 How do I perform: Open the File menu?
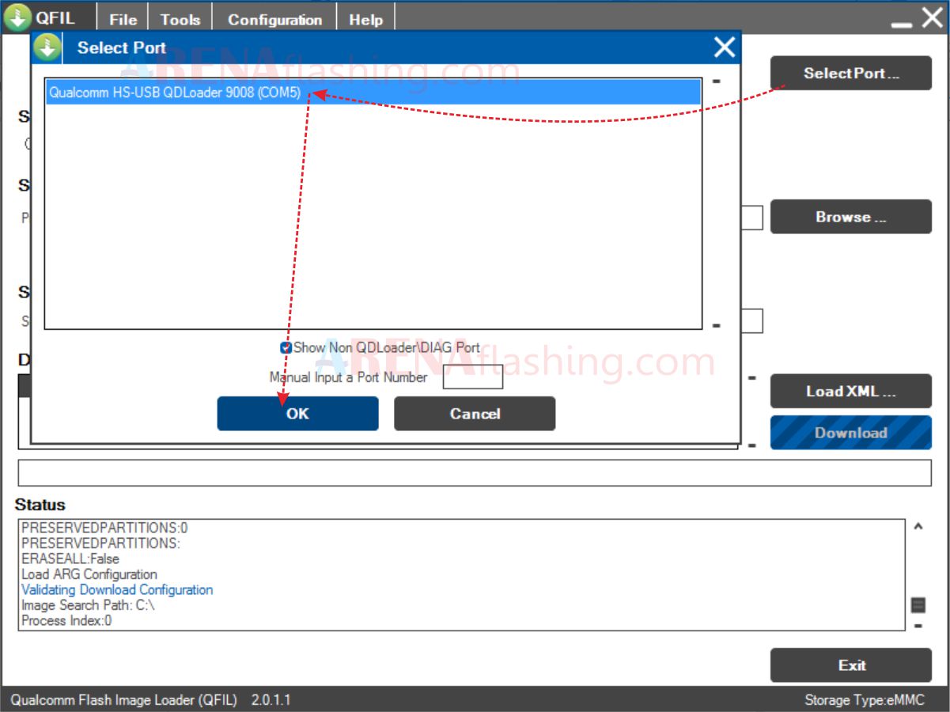click(x=123, y=20)
